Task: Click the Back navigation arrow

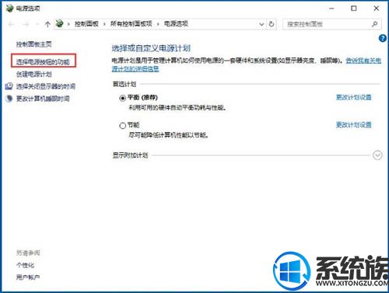Action: (x=12, y=24)
